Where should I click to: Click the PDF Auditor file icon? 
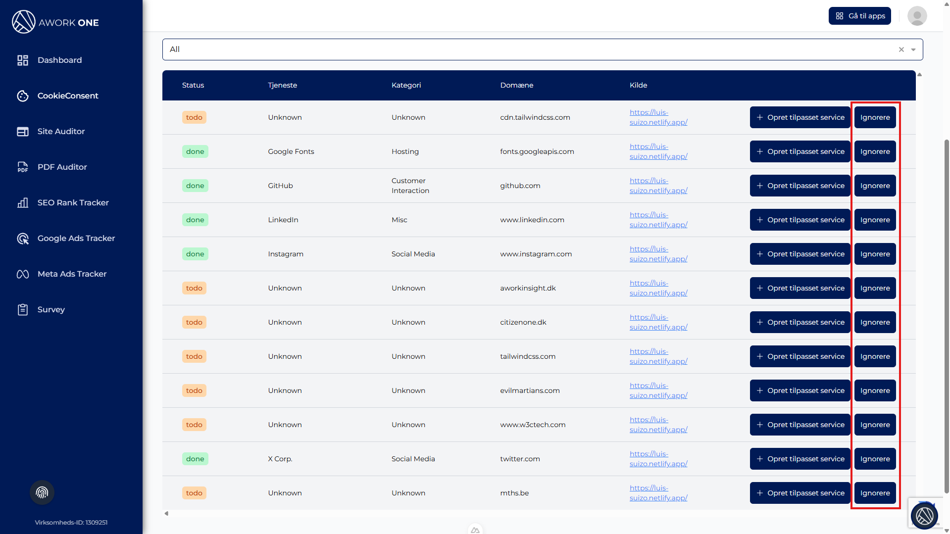23,167
